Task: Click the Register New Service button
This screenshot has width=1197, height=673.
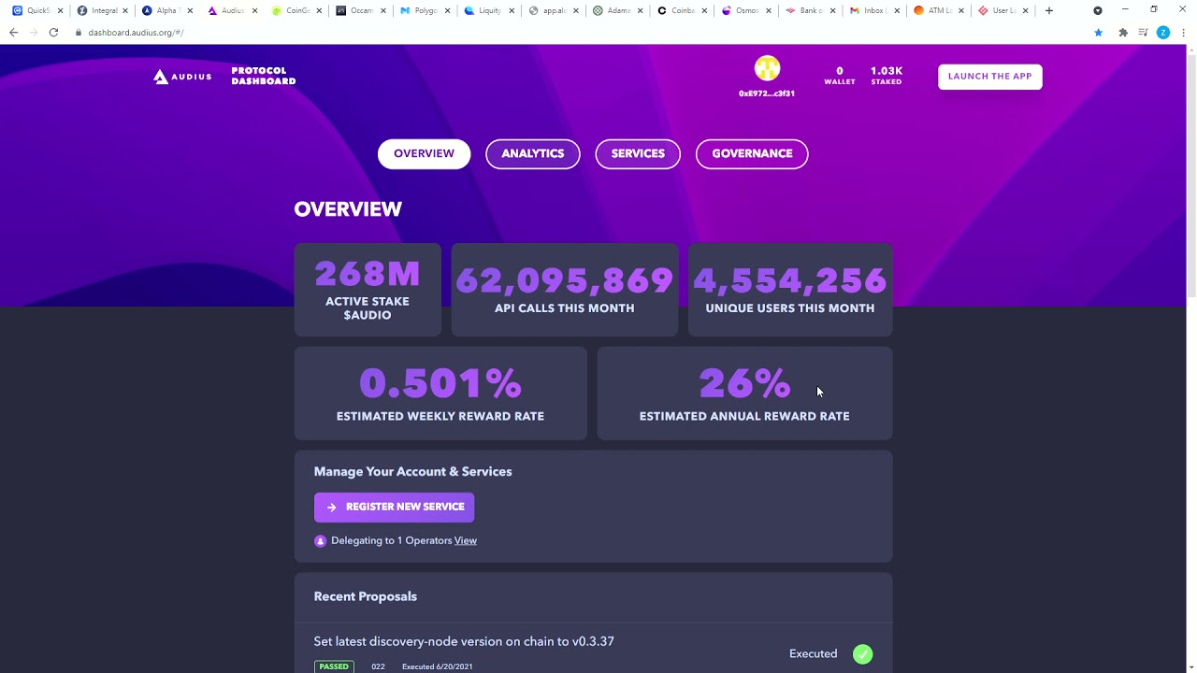Action: (x=394, y=507)
